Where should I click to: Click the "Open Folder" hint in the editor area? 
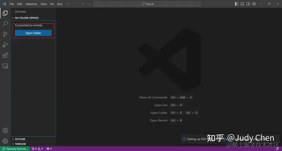click(159, 113)
